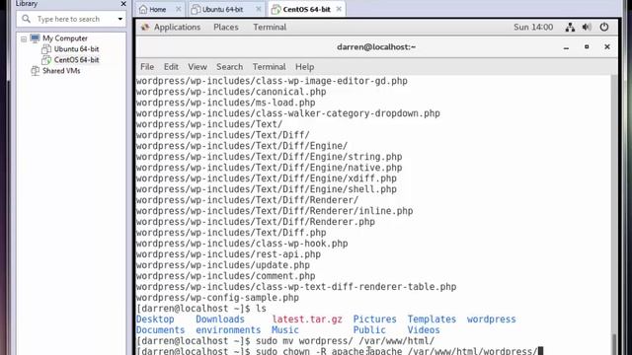Close the Ubuntu 64-bit tab

(x=259, y=9)
